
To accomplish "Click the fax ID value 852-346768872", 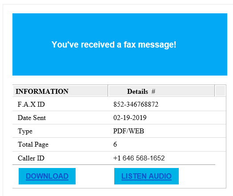I will coord(136,104).
